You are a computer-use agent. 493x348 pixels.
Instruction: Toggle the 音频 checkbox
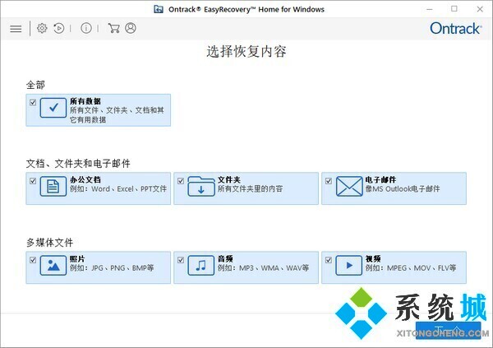[x=181, y=260]
